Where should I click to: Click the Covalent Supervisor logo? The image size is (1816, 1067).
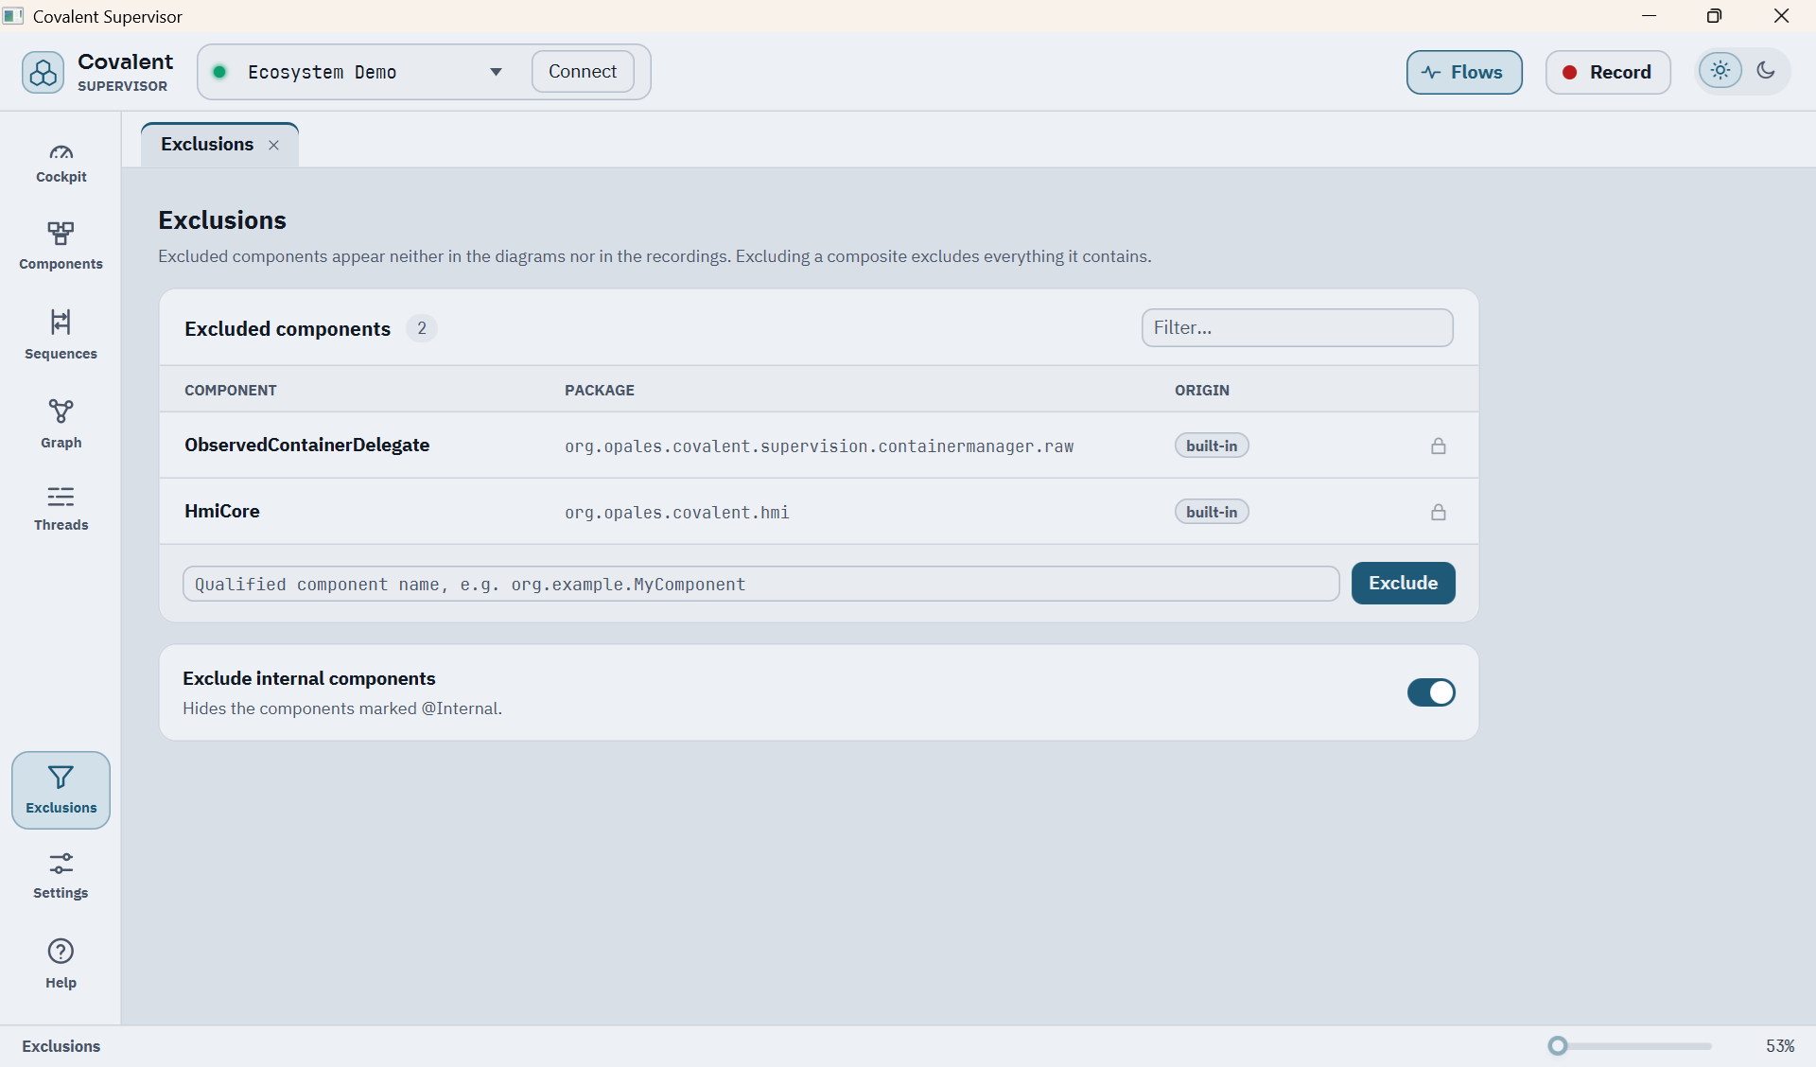point(44,72)
